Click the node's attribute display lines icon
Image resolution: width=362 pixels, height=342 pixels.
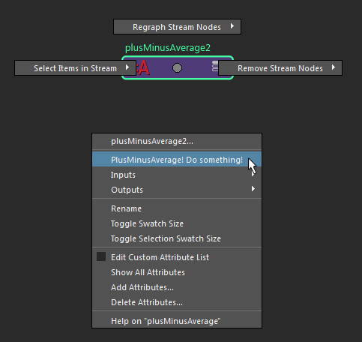[x=215, y=66]
